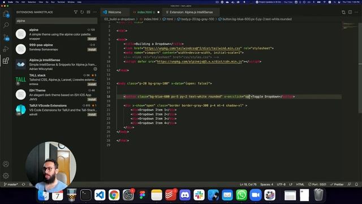Viewport: 362px width, 204px height.
Task: Open the button.bg-blue-600 breadcrumb
Action: (x=255, y=19)
